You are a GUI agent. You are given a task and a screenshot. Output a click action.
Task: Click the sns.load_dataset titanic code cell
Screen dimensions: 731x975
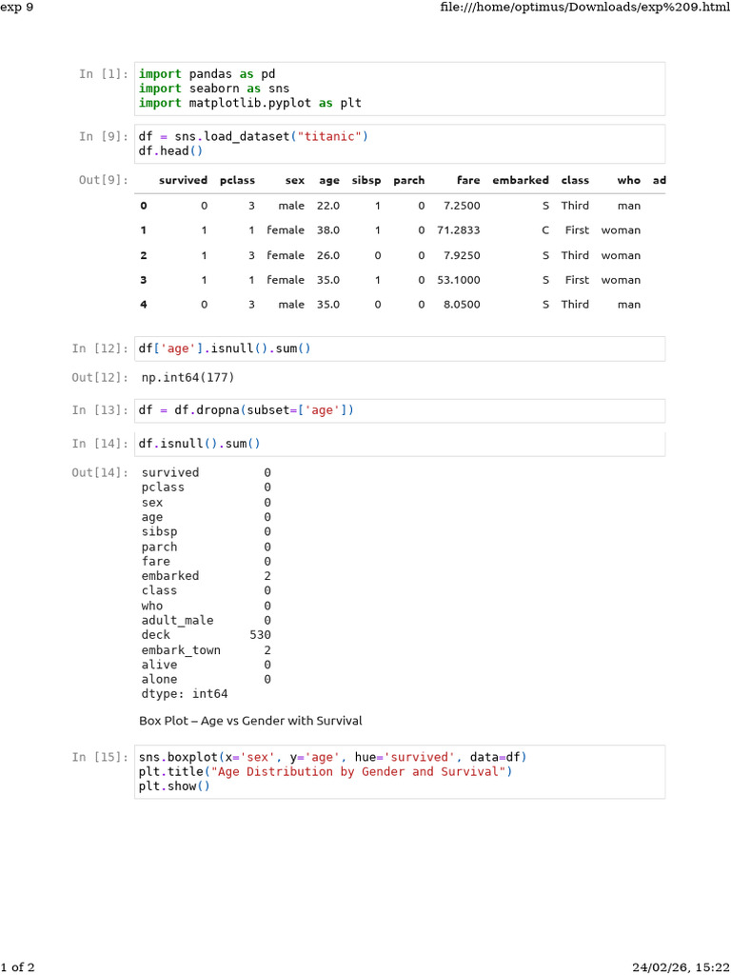400,144
